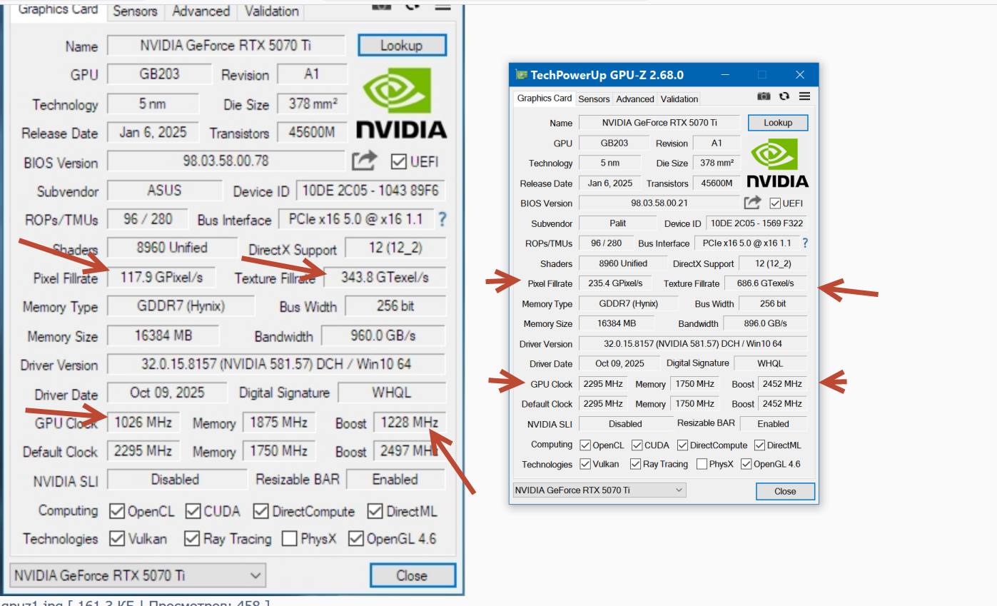Open the hamburger menu in the Palit GPU-Z window

(804, 96)
